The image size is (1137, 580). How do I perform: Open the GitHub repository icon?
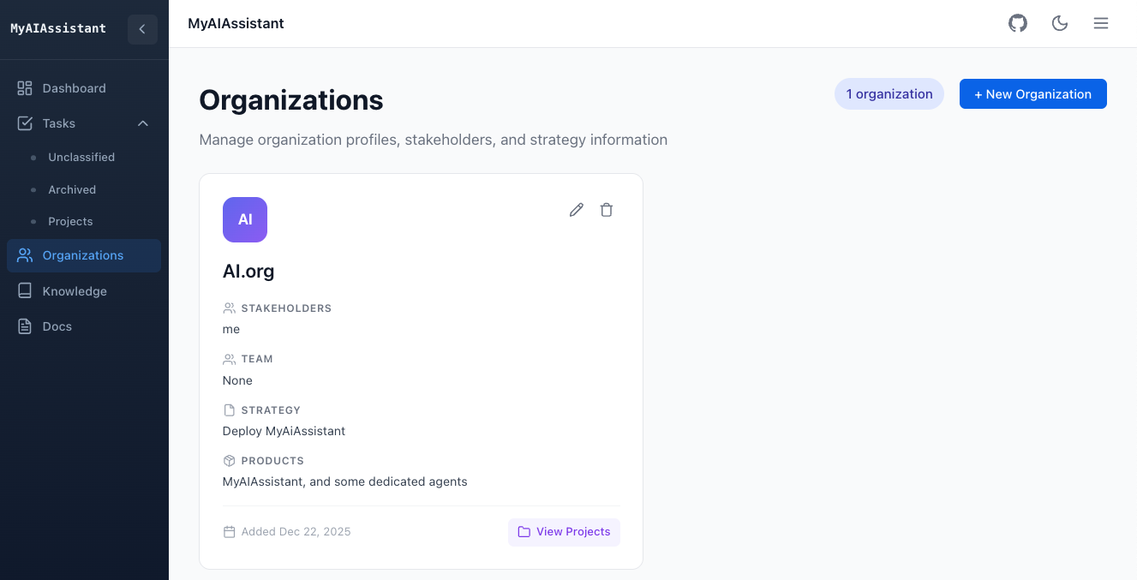[1017, 23]
